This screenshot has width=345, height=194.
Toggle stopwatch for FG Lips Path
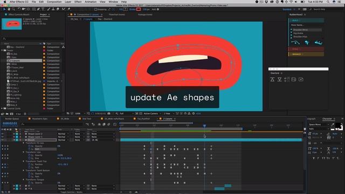(29, 149)
